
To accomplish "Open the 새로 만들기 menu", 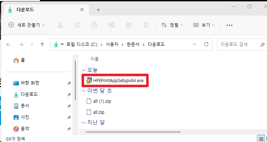I will coord(26,25).
